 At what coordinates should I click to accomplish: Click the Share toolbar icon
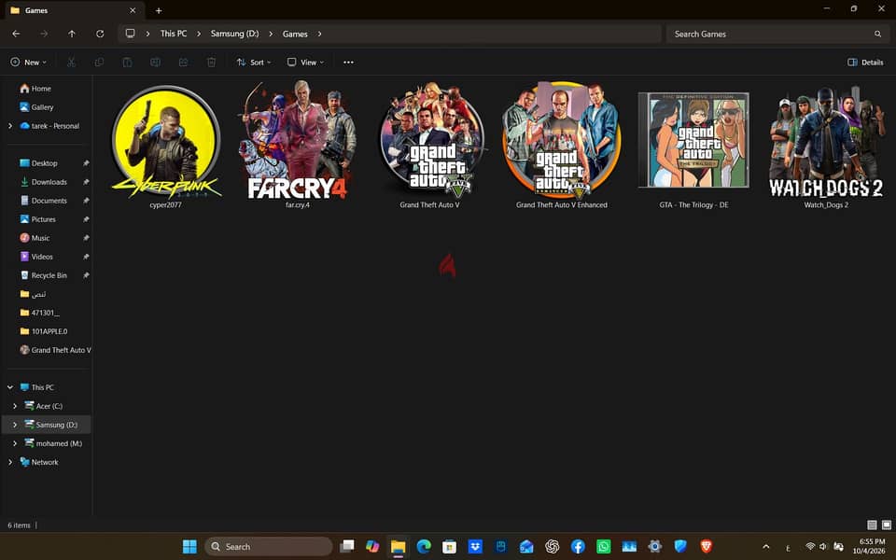(x=184, y=63)
